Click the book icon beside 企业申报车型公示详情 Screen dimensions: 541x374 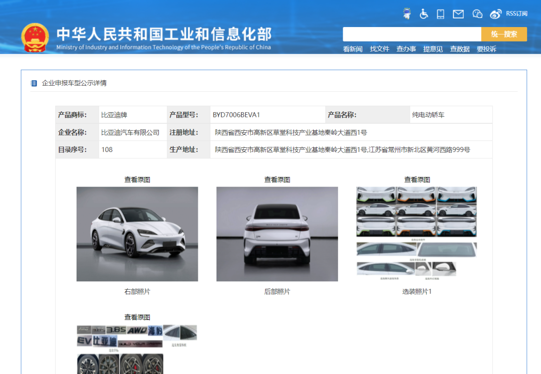[x=34, y=83]
